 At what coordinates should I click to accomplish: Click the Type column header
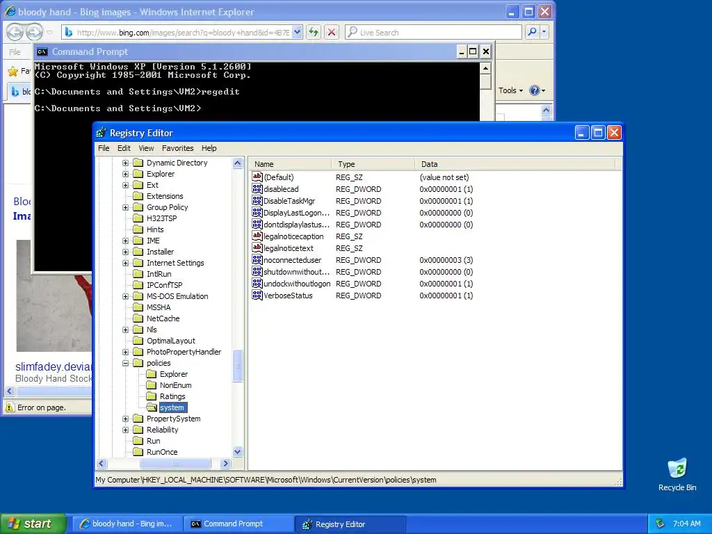click(373, 164)
